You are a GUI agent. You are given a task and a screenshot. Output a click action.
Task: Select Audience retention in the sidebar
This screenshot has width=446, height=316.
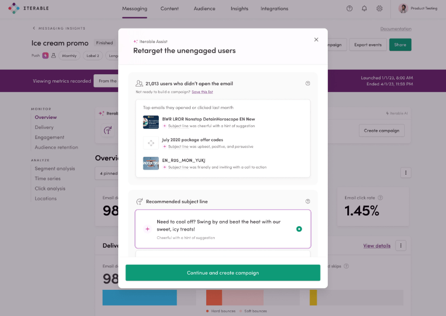tap(56, 147)
